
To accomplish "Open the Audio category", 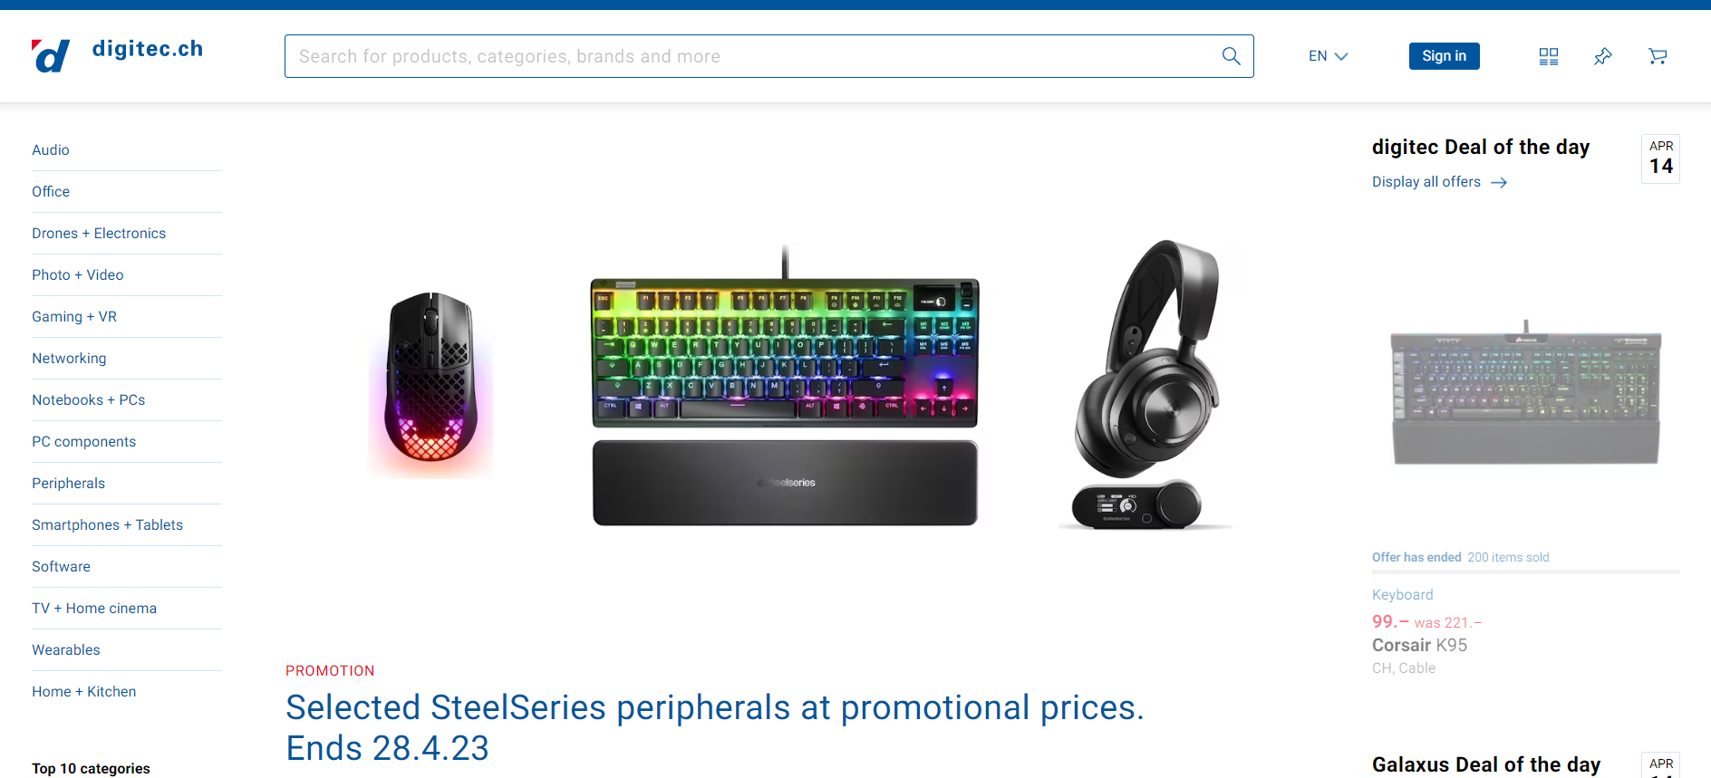I will point(51,150).
